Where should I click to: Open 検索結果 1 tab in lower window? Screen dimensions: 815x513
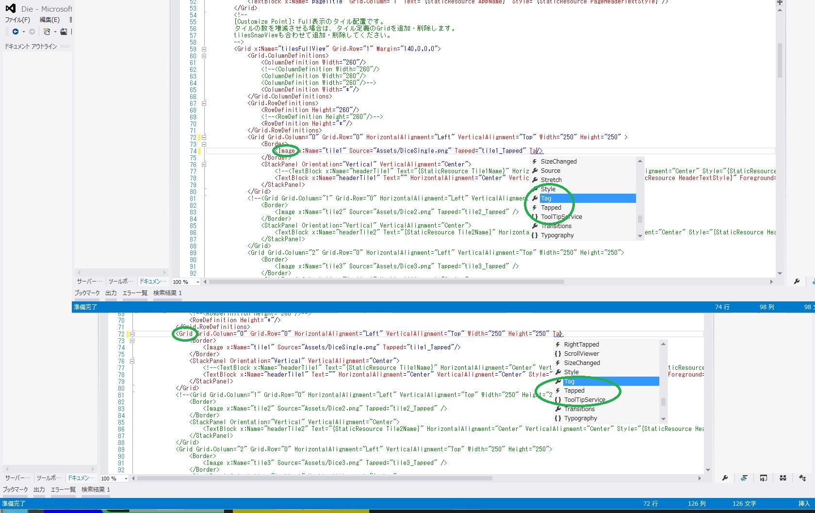pyautogui.click(x=96, y=490)
